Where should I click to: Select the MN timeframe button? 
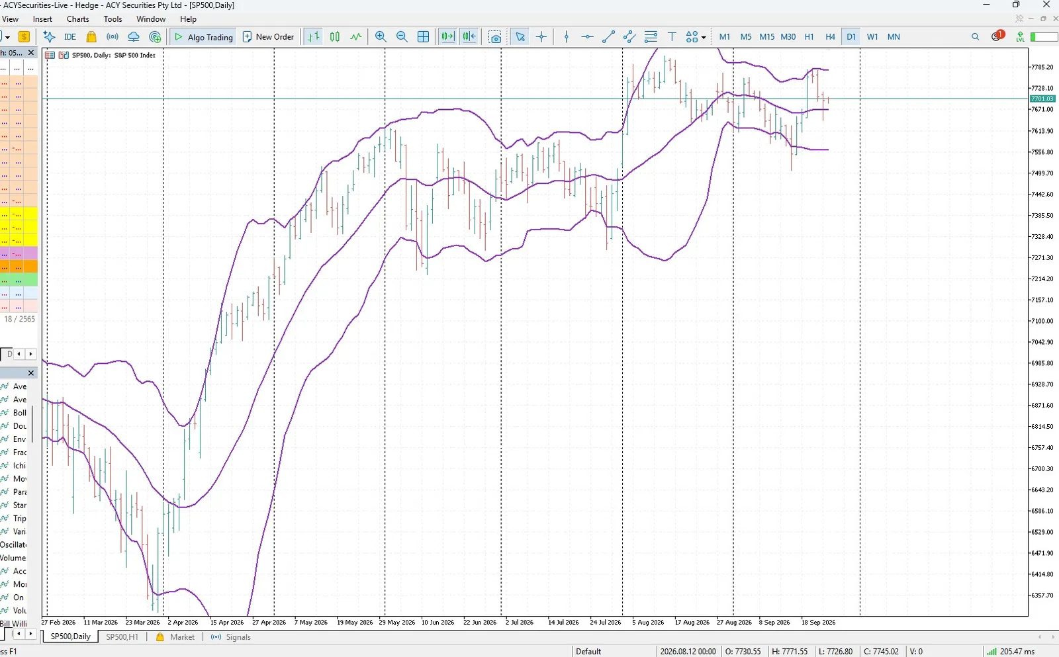coord(894,37)
